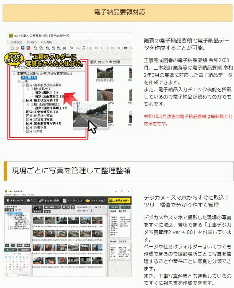
Task: Click the まとめて印刷 button
Action: tap(50, 200)
